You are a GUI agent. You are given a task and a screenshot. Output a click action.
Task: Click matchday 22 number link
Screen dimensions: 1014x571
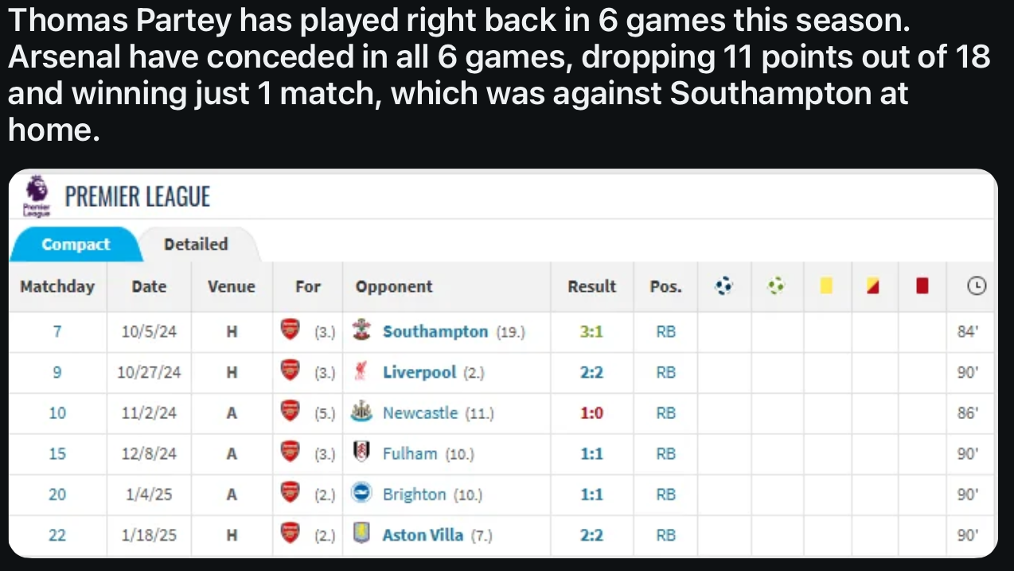click(57, 534)
